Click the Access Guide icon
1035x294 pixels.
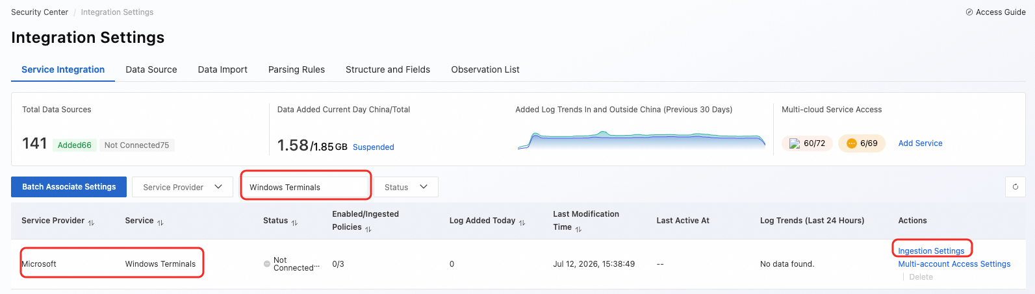(x=969, y=12)
